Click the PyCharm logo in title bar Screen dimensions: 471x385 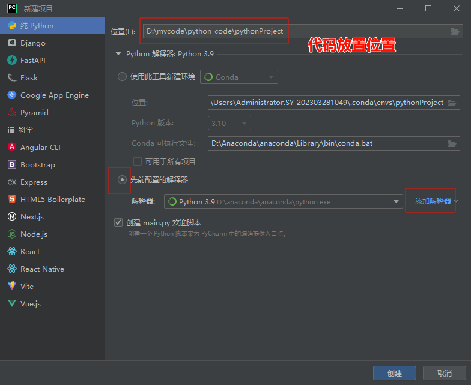pyautogui.click(x=12, y=8)
